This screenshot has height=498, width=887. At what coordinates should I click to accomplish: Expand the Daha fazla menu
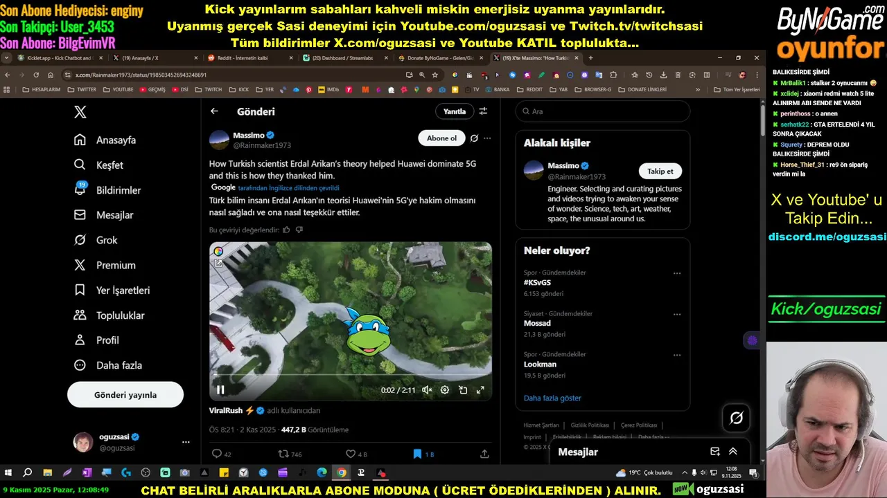coord(107,365)
